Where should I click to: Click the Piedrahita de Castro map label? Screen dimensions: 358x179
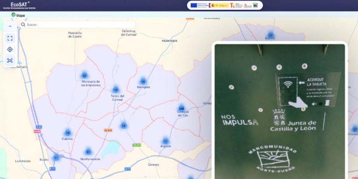pos(75,35)
